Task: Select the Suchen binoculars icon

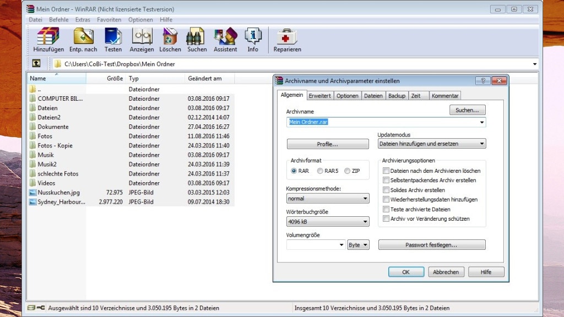Action: [196, 36]
